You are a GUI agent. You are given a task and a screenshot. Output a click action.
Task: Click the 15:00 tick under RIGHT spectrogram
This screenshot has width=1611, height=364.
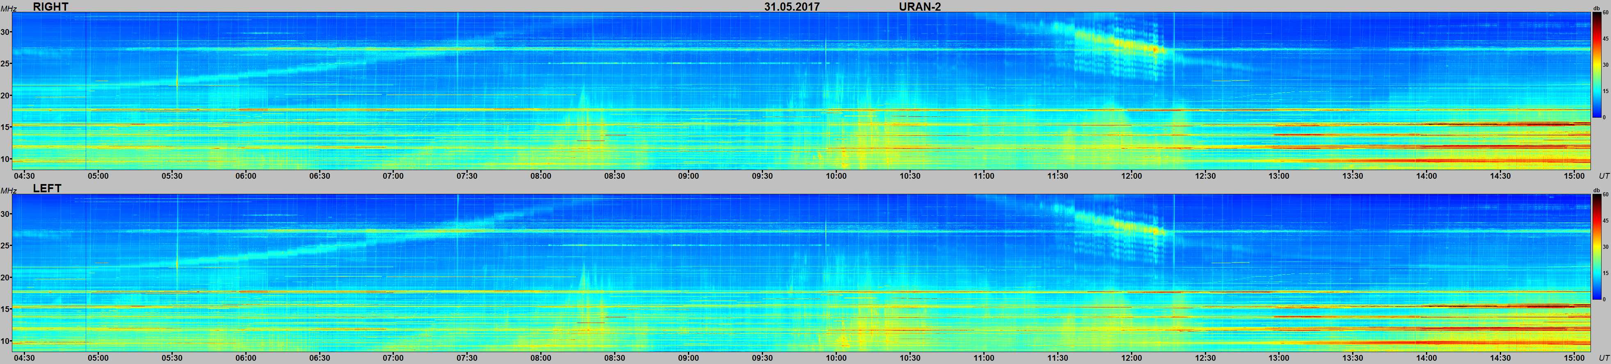tap(1574, 176)
